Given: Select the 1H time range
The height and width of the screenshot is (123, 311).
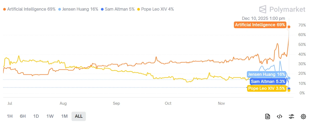Looking at the screenshot, I should [x=10, y=116].
